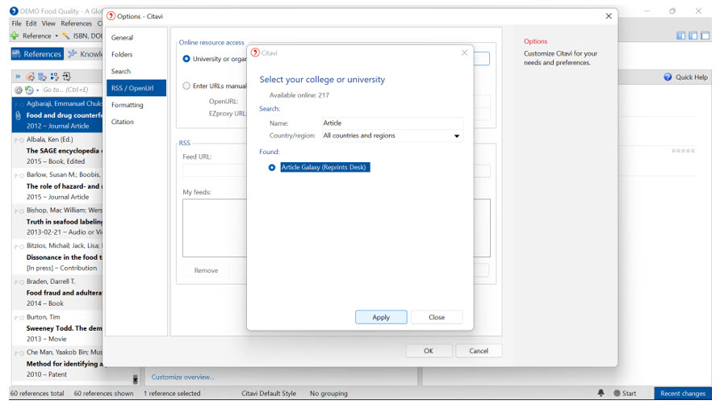Image resolution: width=724 pixels, height=409 pixels.
Task: Click Citavi Default Style in status bar
Action: tap(269, 394)
